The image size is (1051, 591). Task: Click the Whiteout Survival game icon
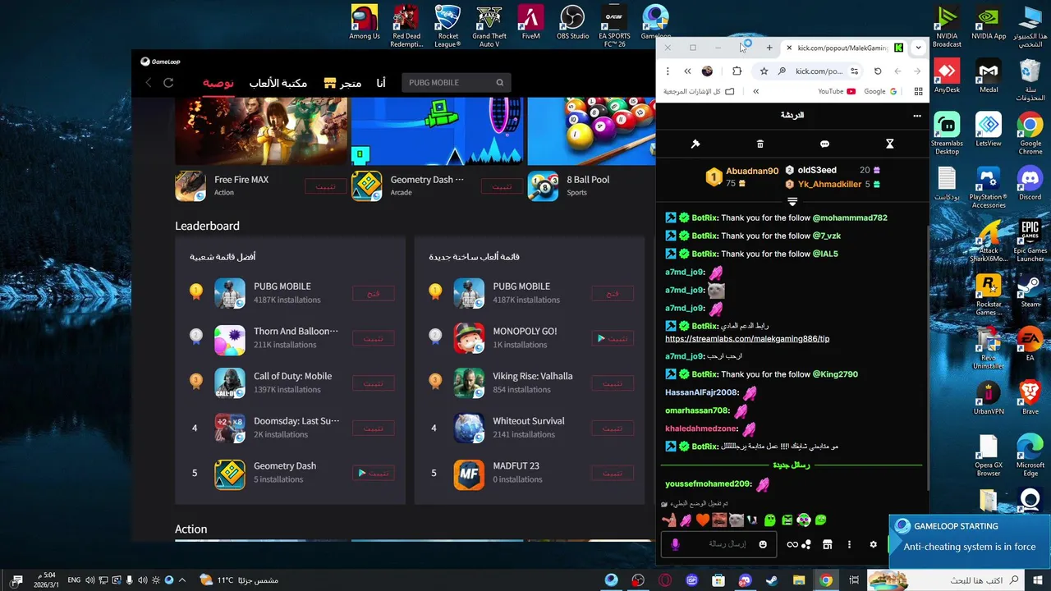pyautogui.click(x=469, y=428)
